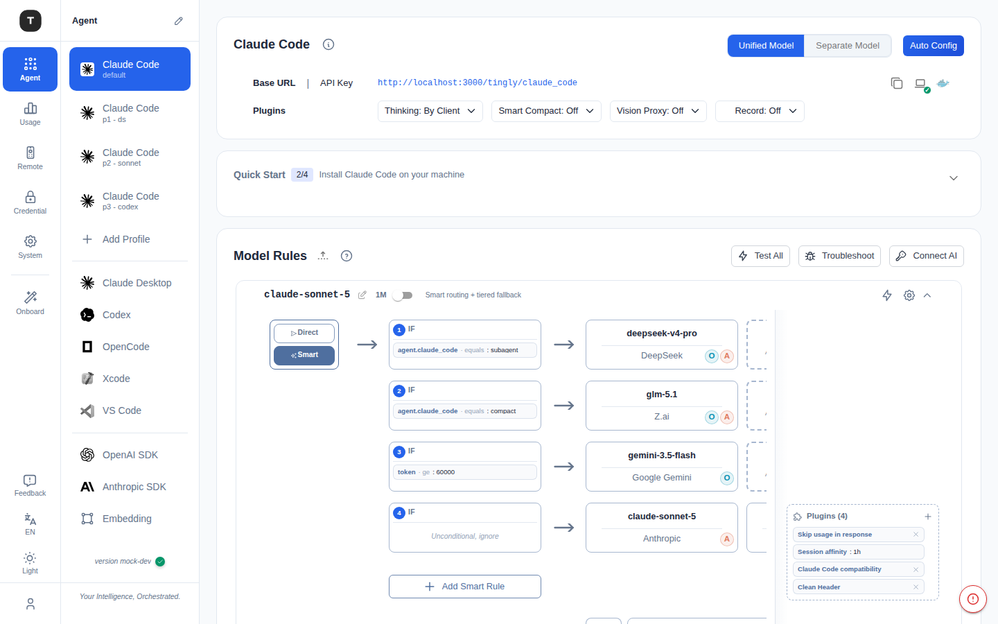This screenshot has width=998, height=624.
Task: Select Smart routing mode
Action: [x=304, y=355]
